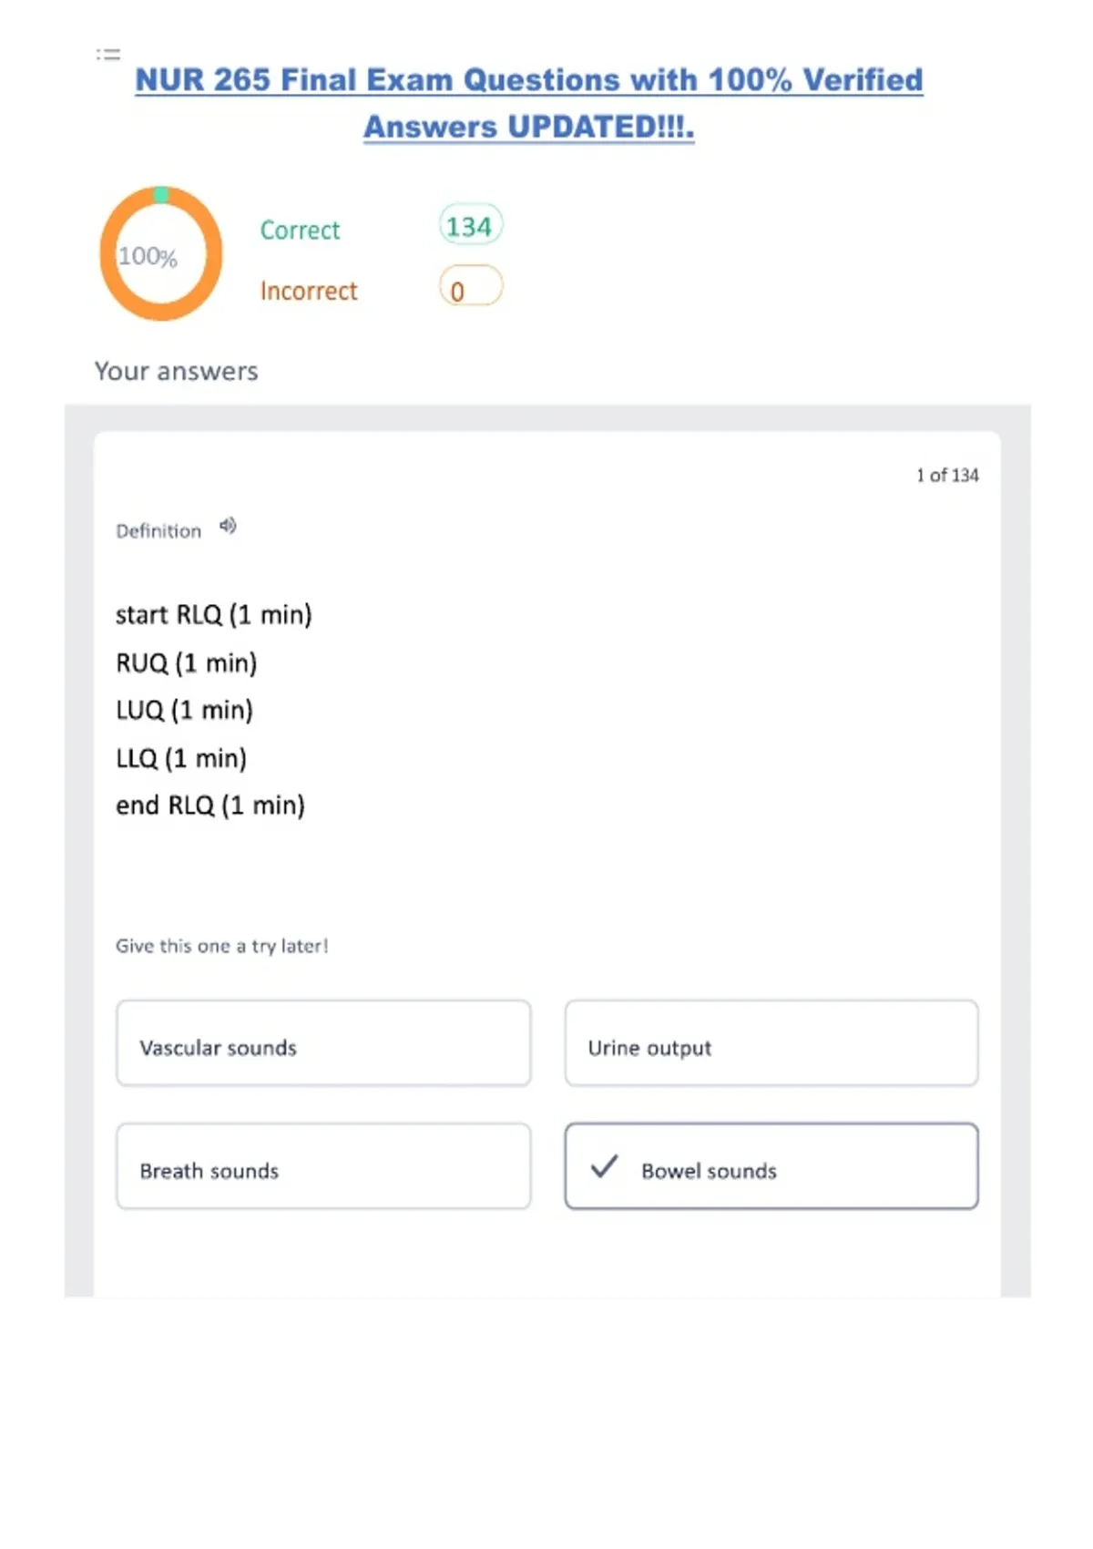Click the "Incorrect" label in orange
Viewport: 1093px width, 1549px height.
point(309,292)
